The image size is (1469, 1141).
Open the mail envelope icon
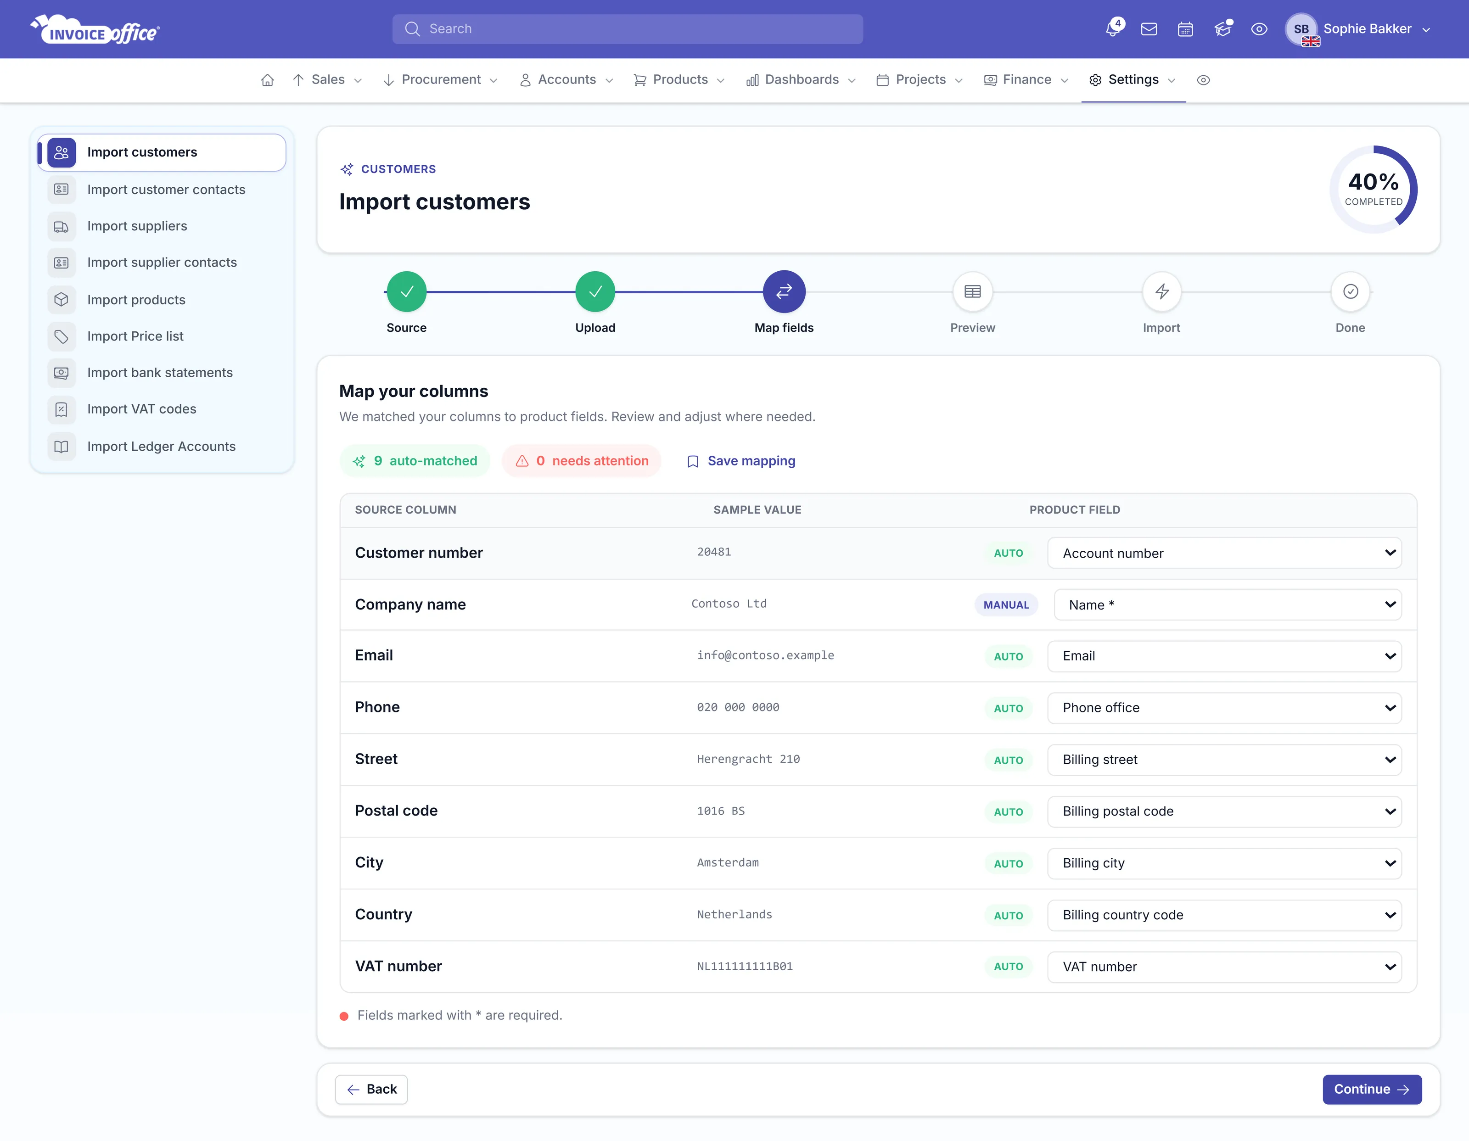tap(1149, 29)
